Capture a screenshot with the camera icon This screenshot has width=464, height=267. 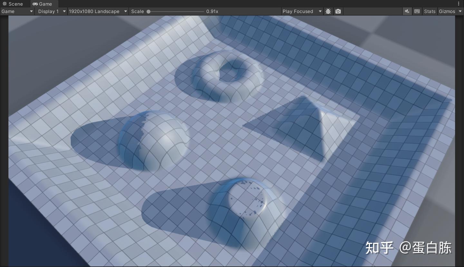338,11
